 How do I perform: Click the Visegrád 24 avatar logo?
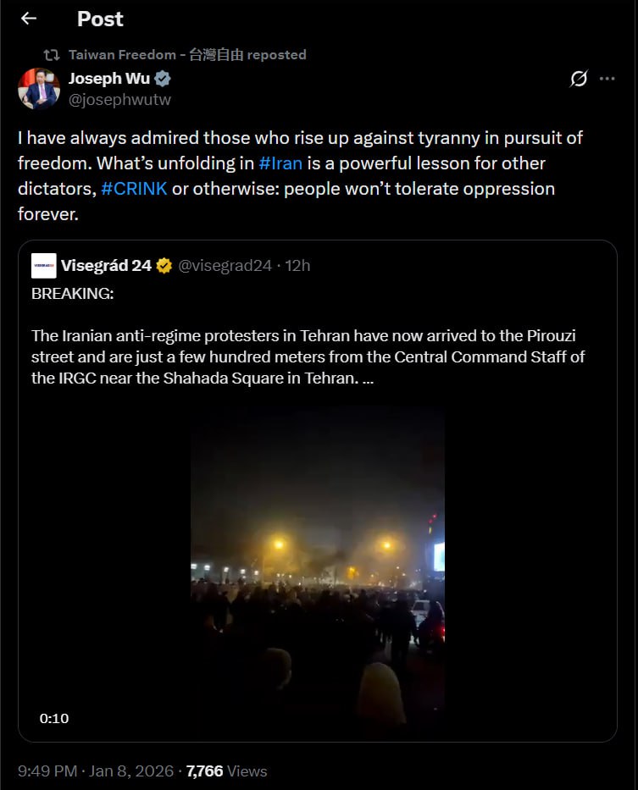44,266
